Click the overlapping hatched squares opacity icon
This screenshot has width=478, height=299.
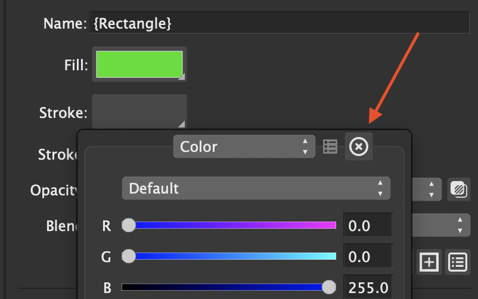[x=457, y=189]
